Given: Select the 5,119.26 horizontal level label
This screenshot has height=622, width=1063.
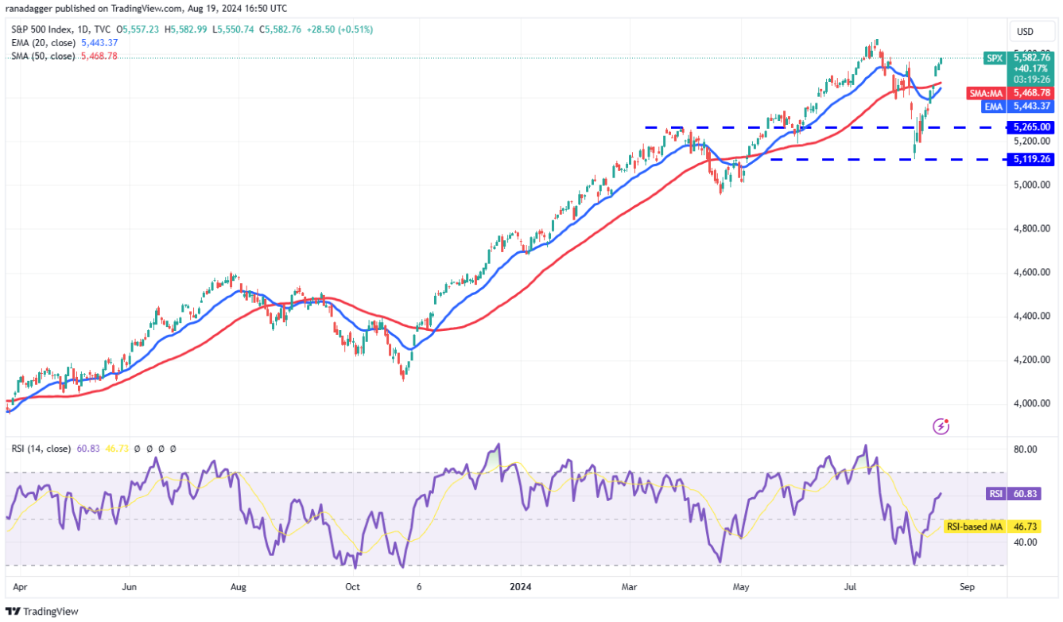Looking at the screenshot, I should pos(1031,159).
